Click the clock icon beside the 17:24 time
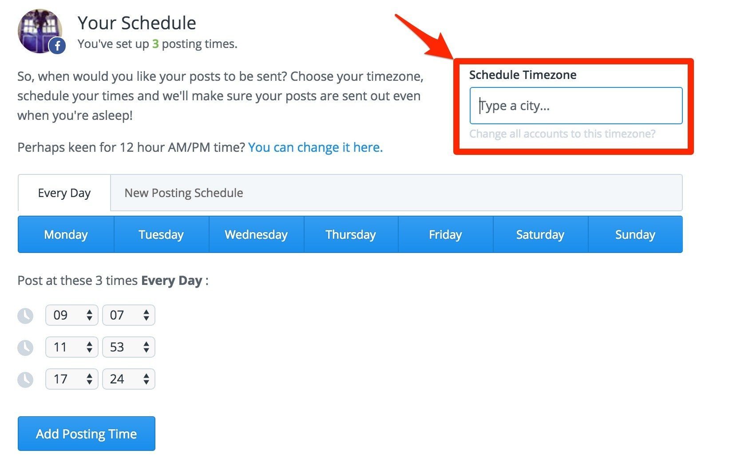This screenshot has height=458, width=729. (x=25, y=379)
